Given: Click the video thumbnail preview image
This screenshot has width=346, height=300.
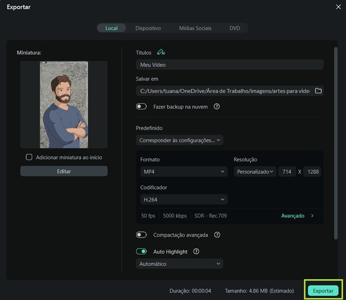Looking at the screenshot, I should [64, 104].
